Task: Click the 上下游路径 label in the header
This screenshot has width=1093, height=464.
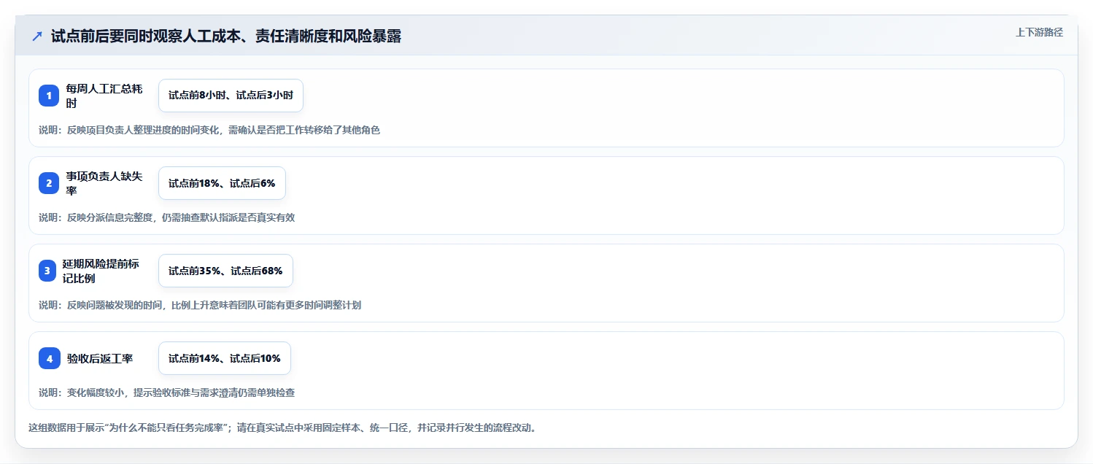Action: (x=1039, y=33)
